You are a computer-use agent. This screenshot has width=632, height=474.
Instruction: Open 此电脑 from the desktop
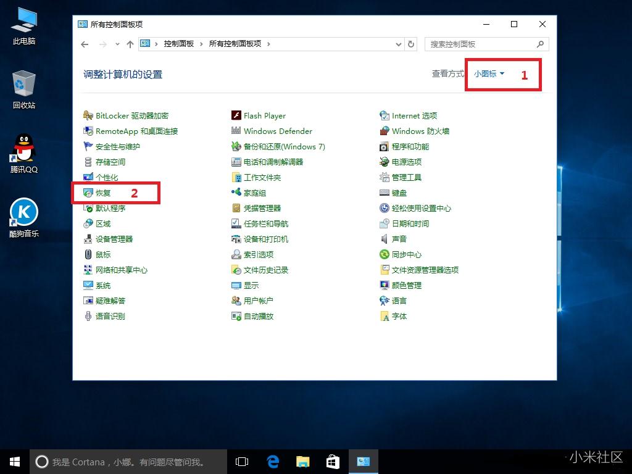tap(23, 25)
